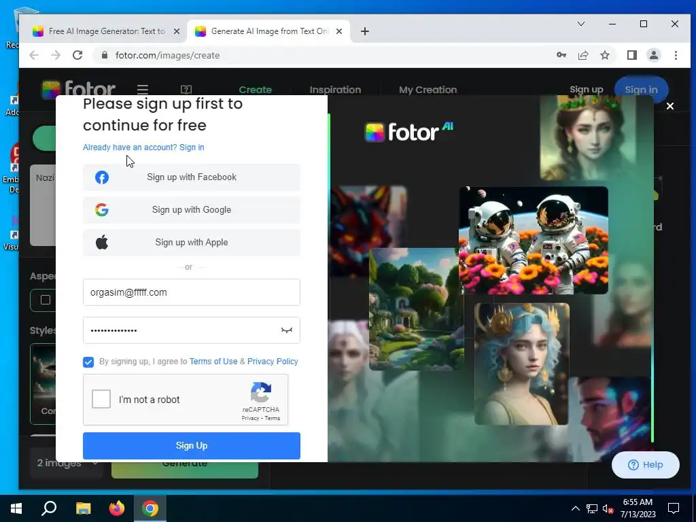Open the notification center icon

pos(674,508)
